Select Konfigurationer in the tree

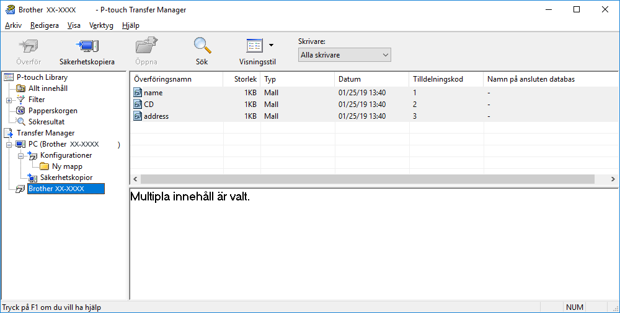66,155
